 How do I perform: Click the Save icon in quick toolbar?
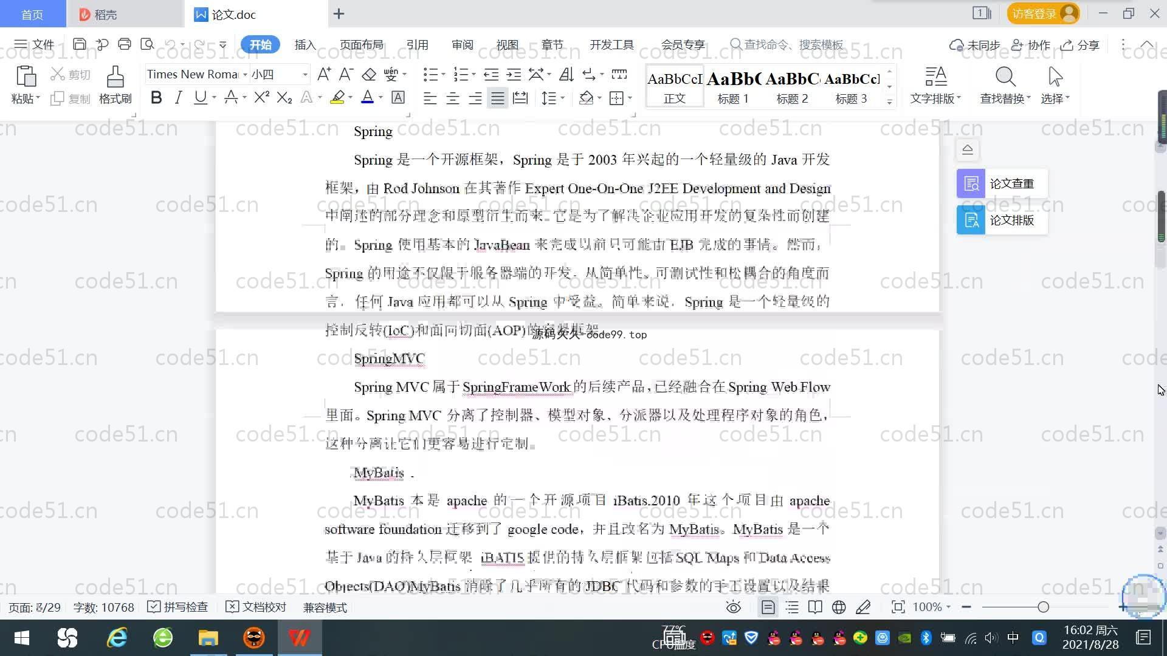[79, 44]
